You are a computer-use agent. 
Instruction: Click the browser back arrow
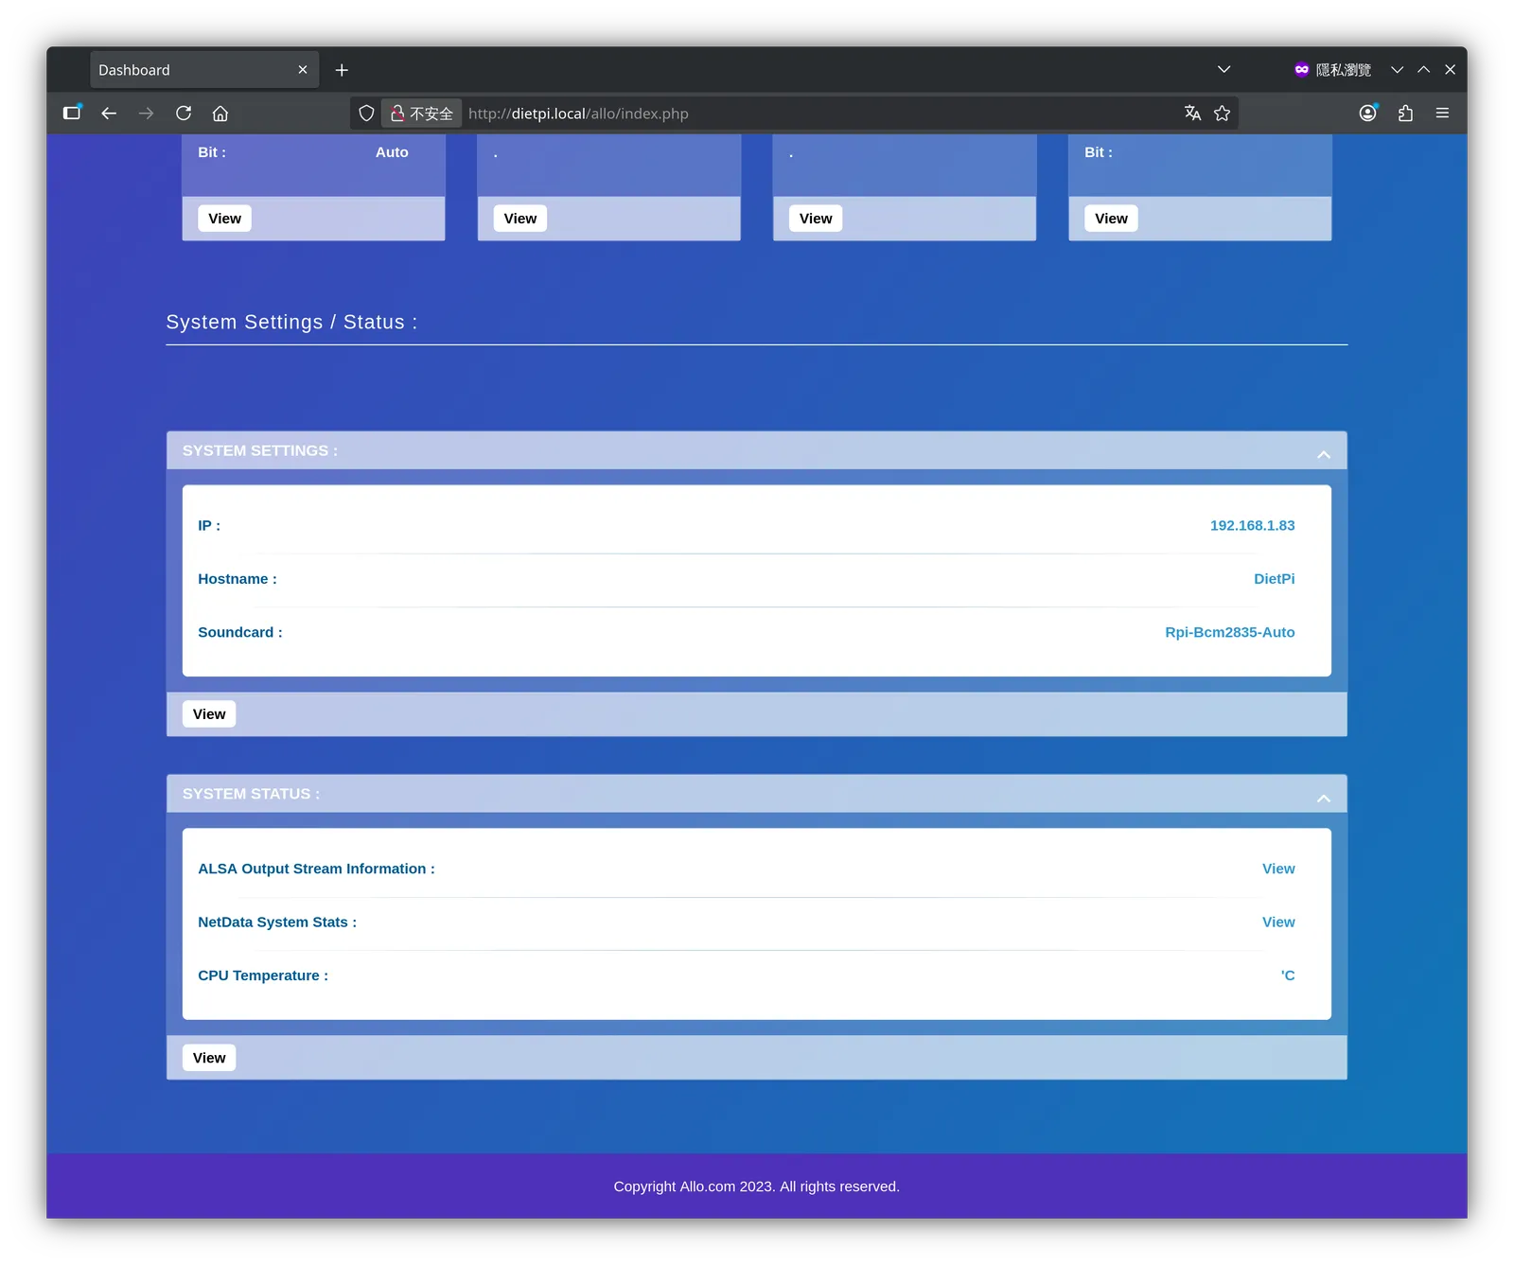[x=109, y=114]
